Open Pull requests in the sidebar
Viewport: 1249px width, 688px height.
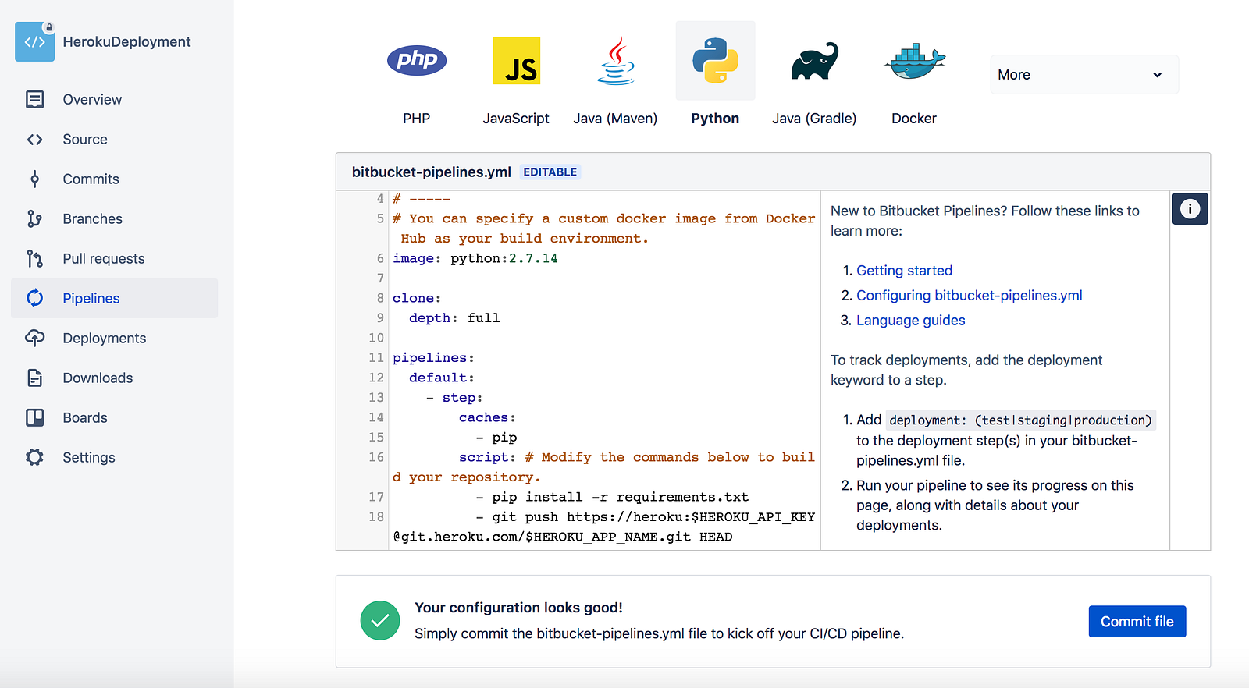pyautogui.click(x=114, y=259)
